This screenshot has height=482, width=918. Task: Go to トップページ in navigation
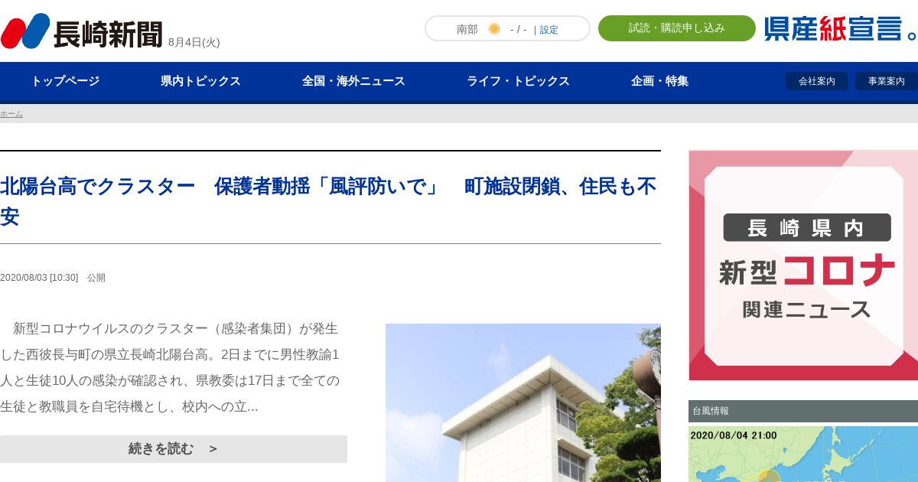pyautogui.click(x=65, y=81)
